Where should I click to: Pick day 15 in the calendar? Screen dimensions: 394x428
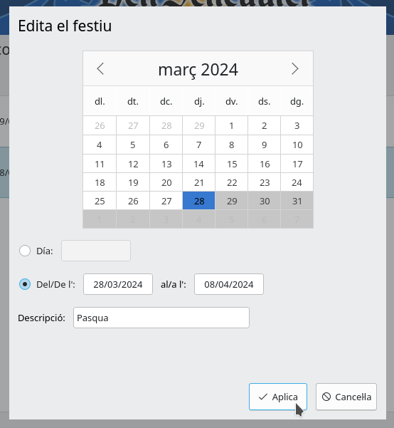(x=232, y=164)
